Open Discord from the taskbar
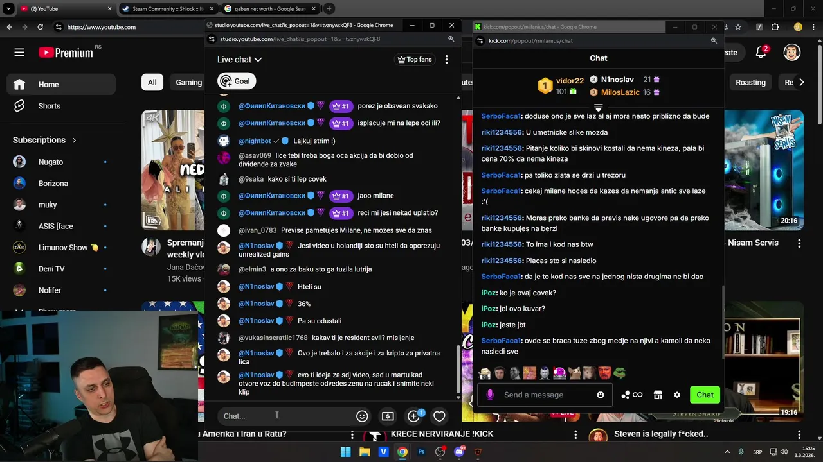The image size is (823, 462). [x=459, y=452]
